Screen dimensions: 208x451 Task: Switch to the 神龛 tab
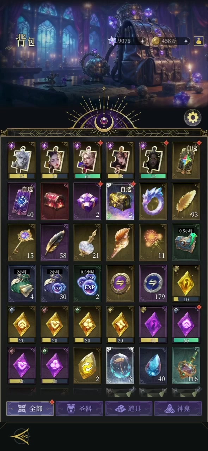[178, 408]
